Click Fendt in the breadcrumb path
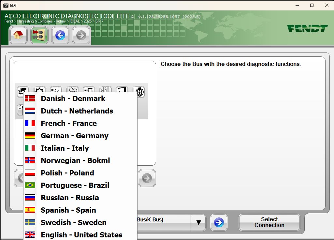Viewport: 334px width, 240px height. tap(9, 21)
